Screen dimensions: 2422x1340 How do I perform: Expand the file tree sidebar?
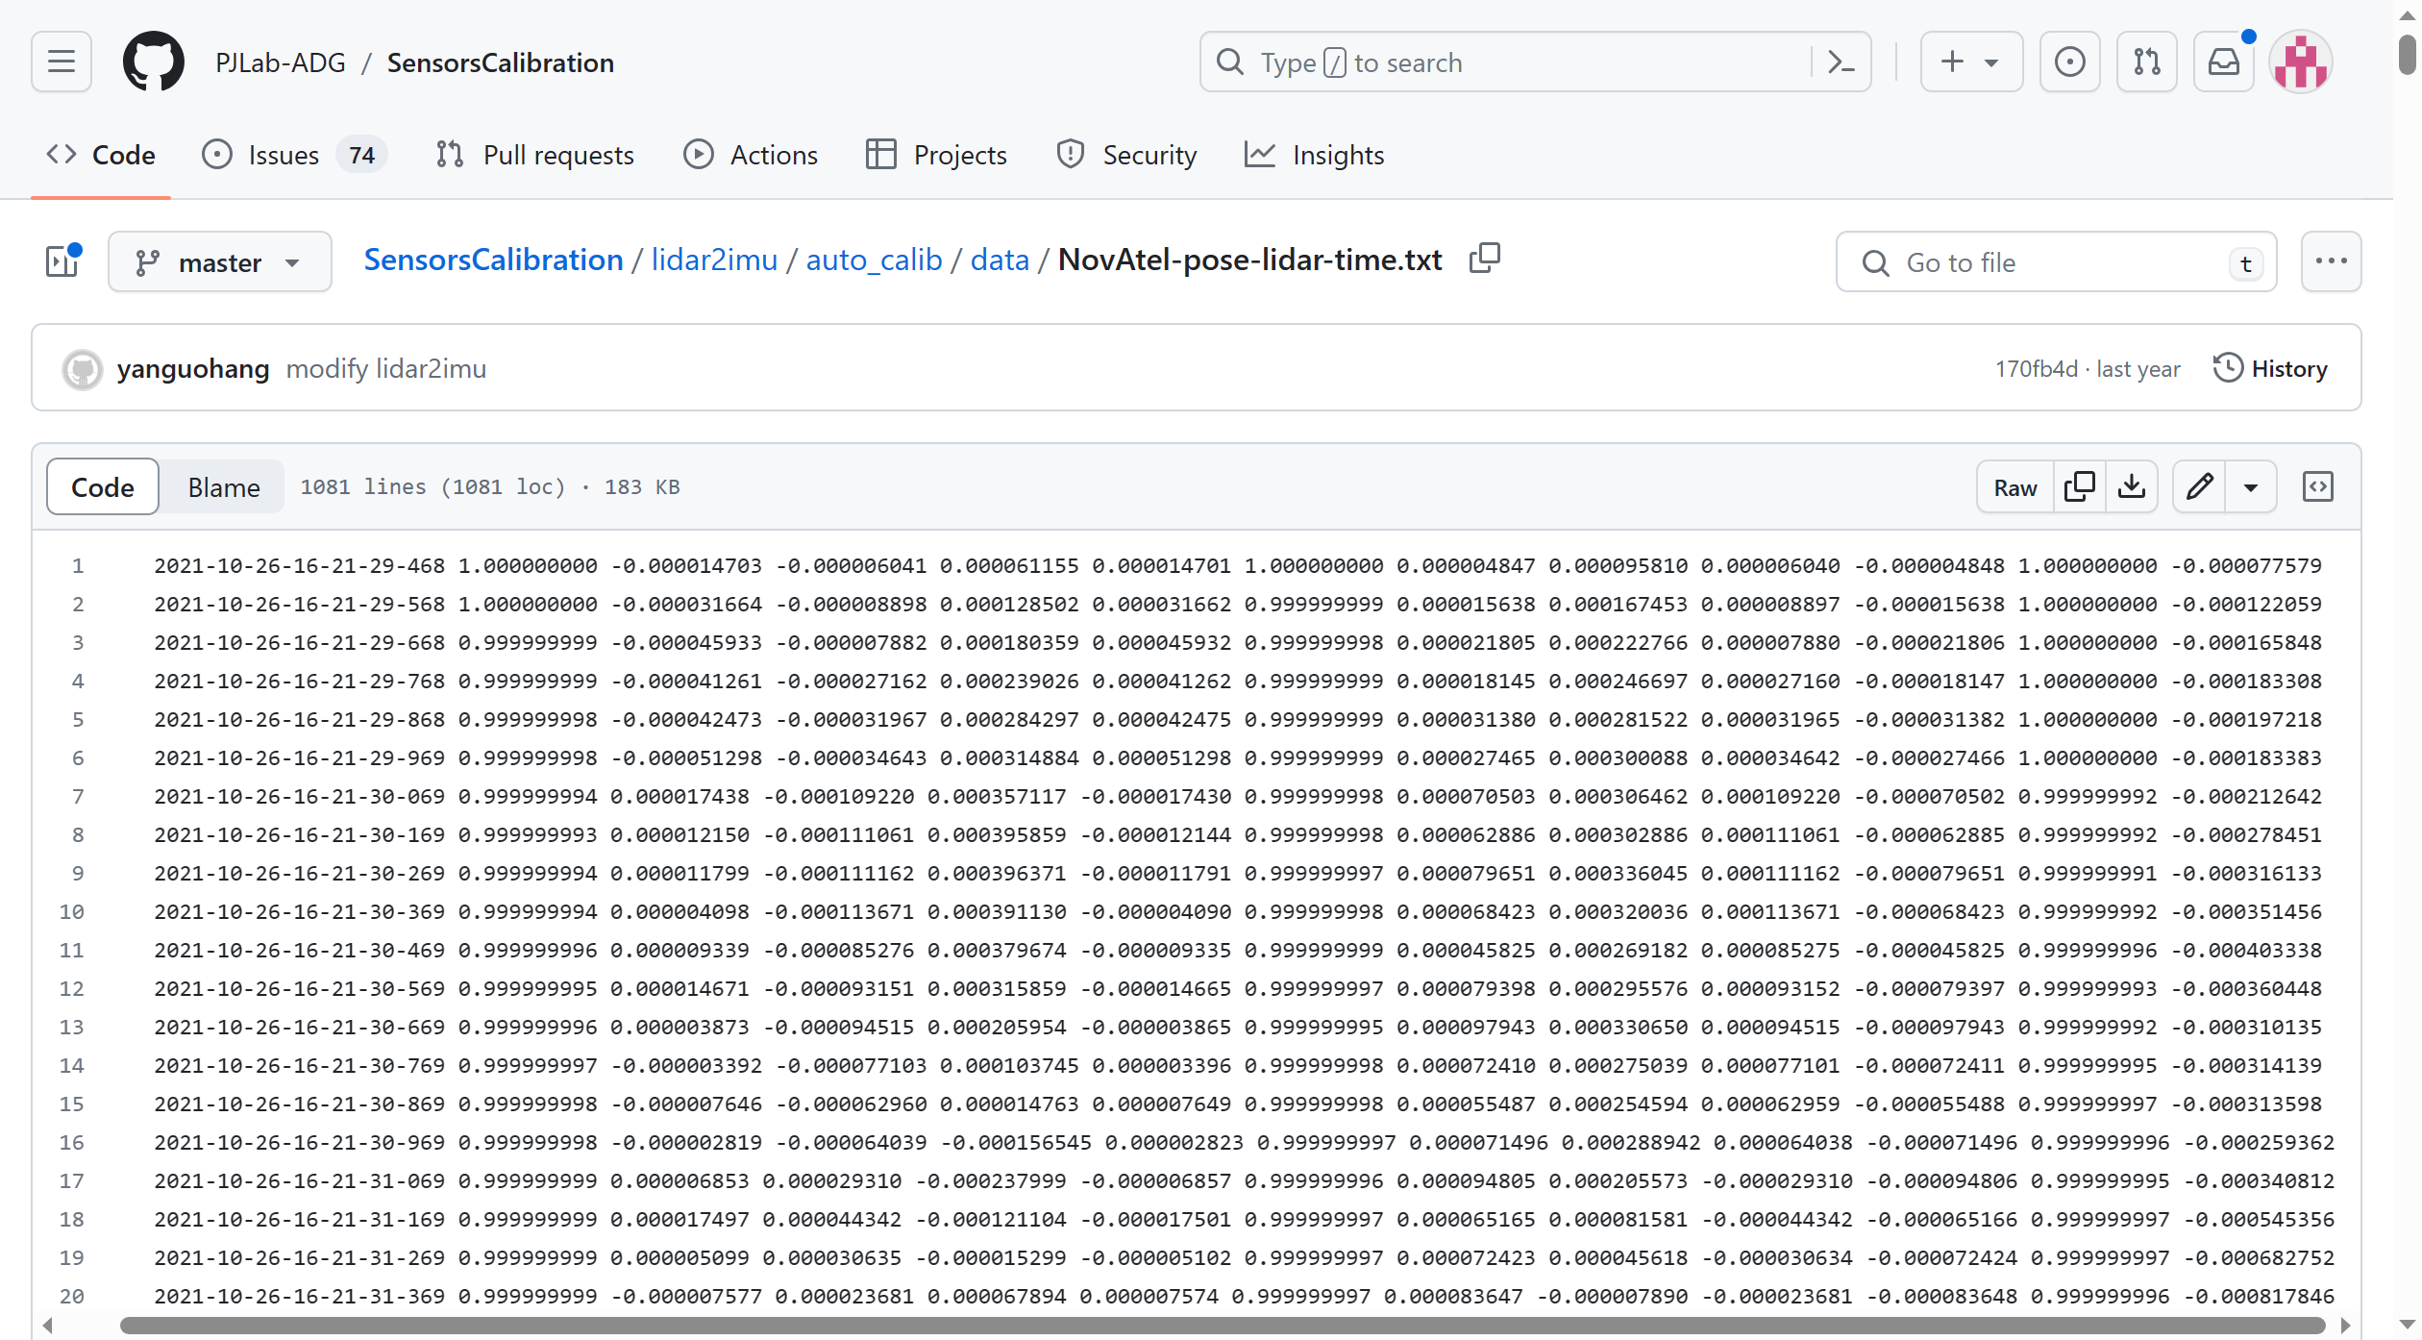63,261
